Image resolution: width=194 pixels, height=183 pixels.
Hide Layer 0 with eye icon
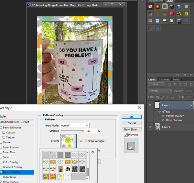click(x=150, y=127)
